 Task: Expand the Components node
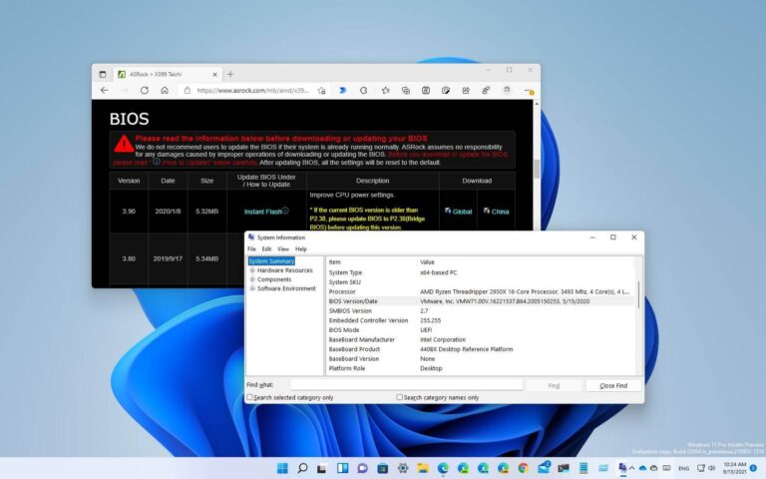tap(252, 279)
